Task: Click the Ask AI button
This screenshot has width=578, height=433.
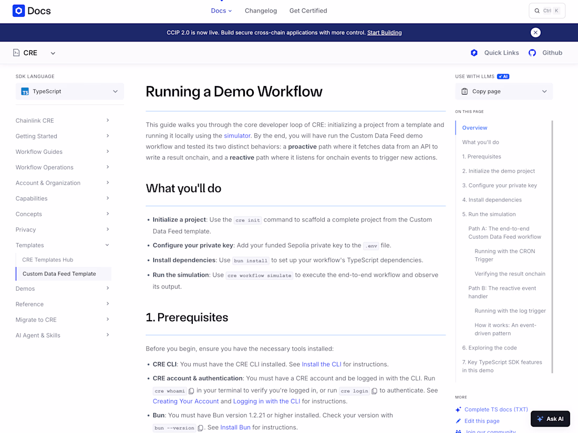Action: (x=550, y=419)
